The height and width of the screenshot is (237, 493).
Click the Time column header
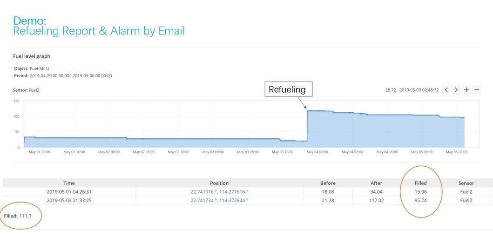[69, 183]
